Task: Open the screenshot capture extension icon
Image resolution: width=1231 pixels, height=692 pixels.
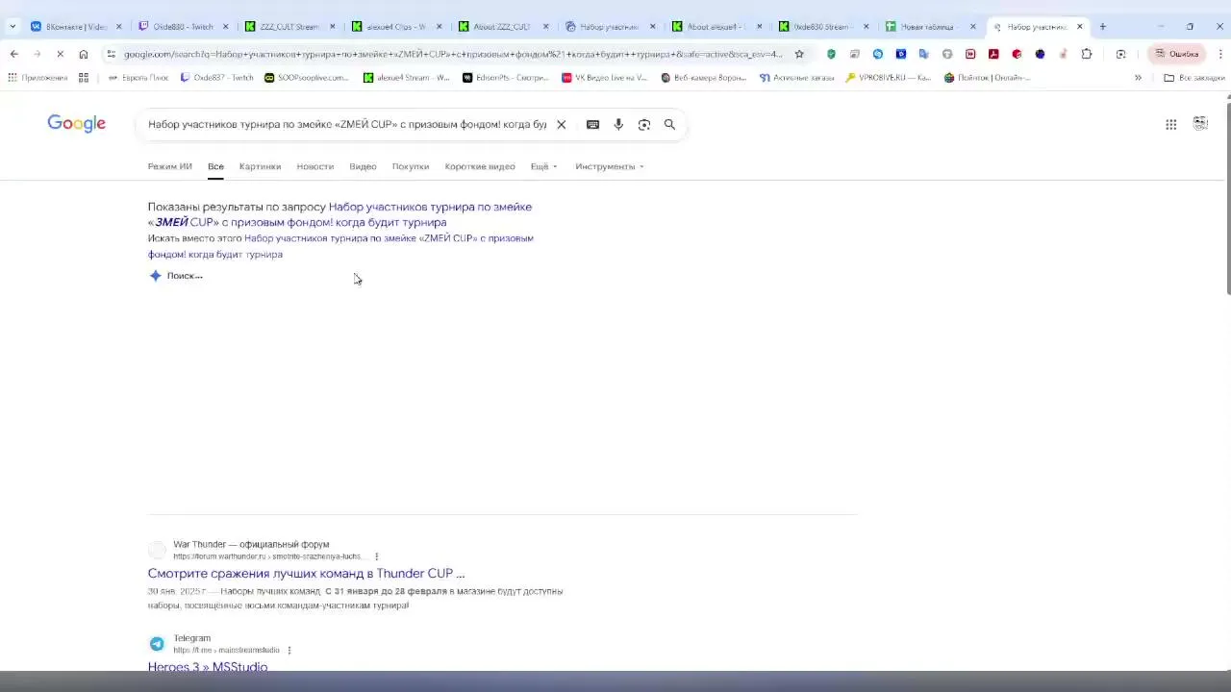Action: click(x=1121, y=54)
